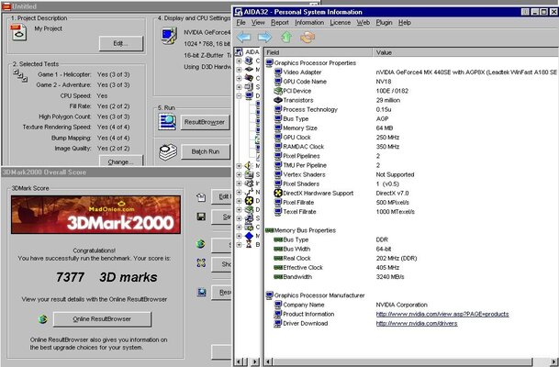Select the GPU Clock row
Viewport: 559px width, 367px height.
(x=412, y=138)
